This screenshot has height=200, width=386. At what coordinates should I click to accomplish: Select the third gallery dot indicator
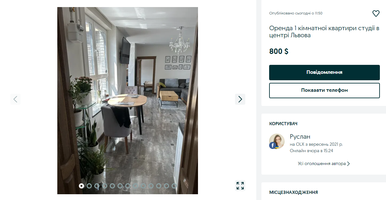click(97, 186)
